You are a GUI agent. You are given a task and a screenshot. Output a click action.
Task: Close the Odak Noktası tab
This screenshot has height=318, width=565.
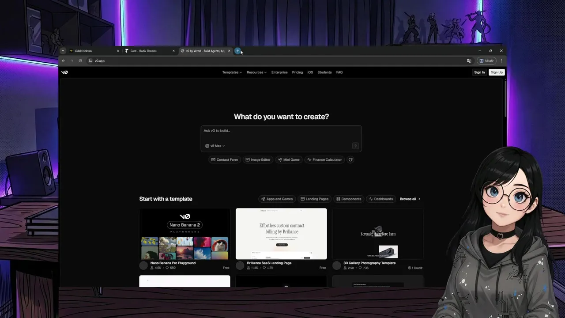[x=118, y=51]
